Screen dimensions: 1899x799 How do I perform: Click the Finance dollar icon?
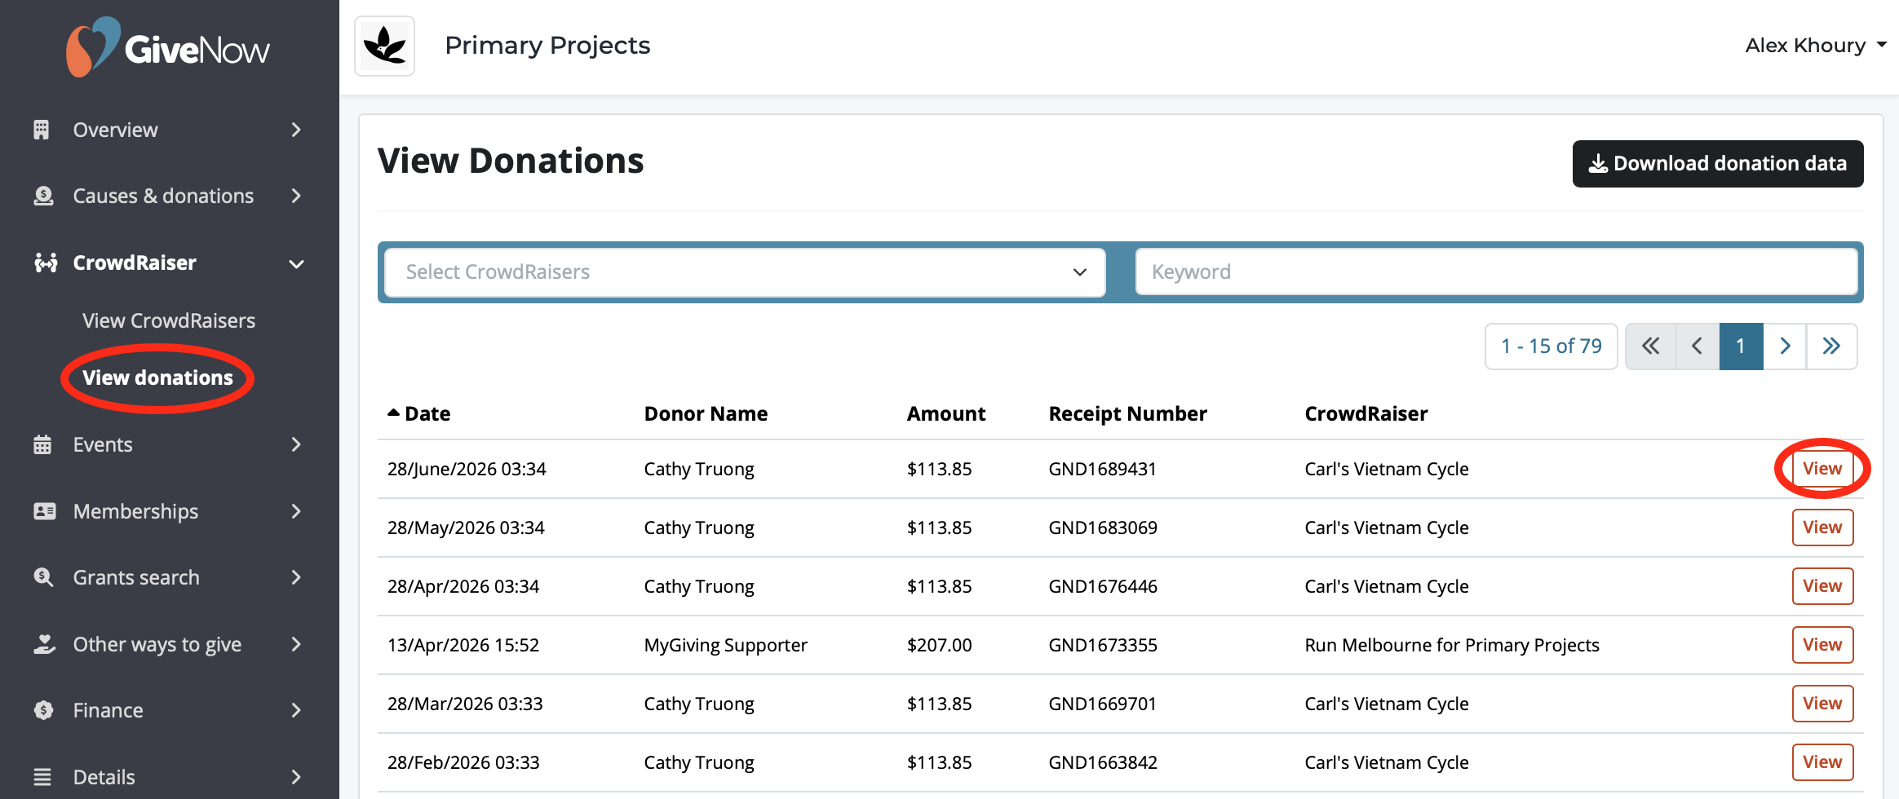coord(43,710)
